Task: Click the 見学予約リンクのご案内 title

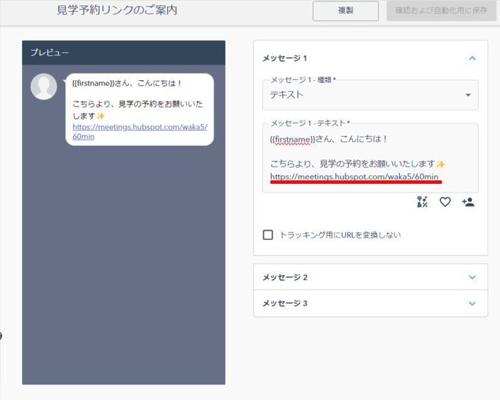Action: click(116, 11)
